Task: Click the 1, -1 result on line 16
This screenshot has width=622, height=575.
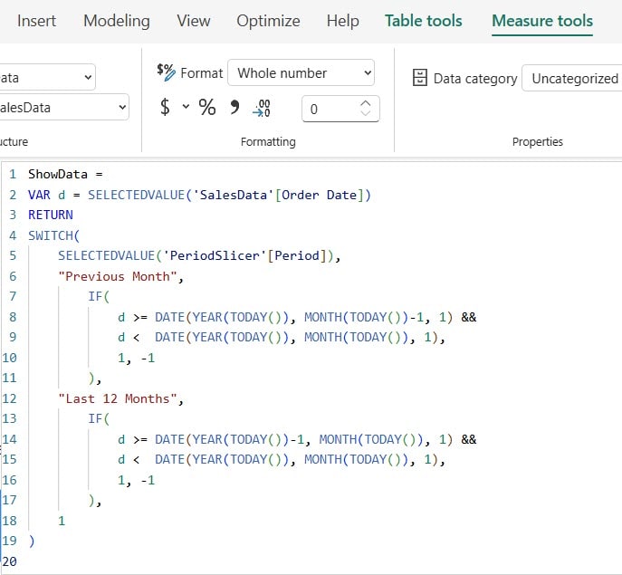Action: (136, 480)
